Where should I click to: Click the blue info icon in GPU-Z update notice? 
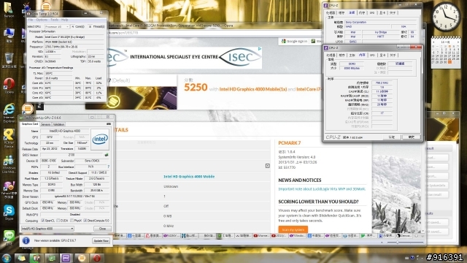[26, 240]
